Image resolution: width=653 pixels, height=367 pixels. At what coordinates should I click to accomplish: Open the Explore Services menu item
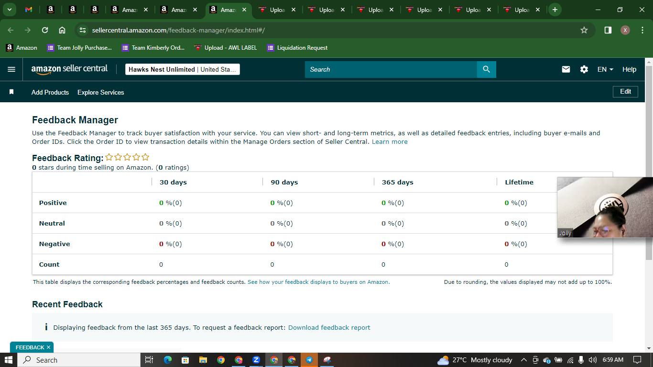click(x=101, y=92)
